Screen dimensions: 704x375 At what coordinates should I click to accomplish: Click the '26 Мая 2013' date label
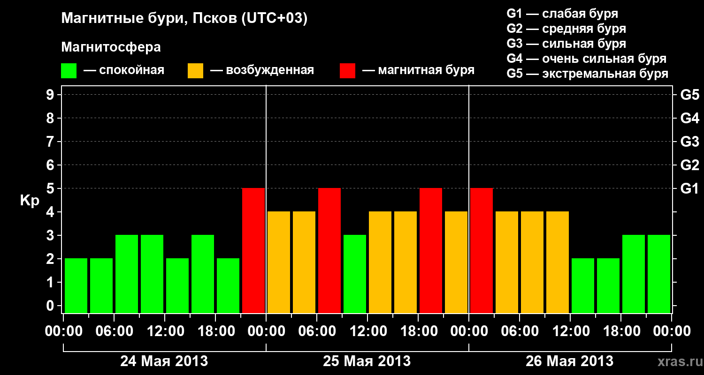569,361
